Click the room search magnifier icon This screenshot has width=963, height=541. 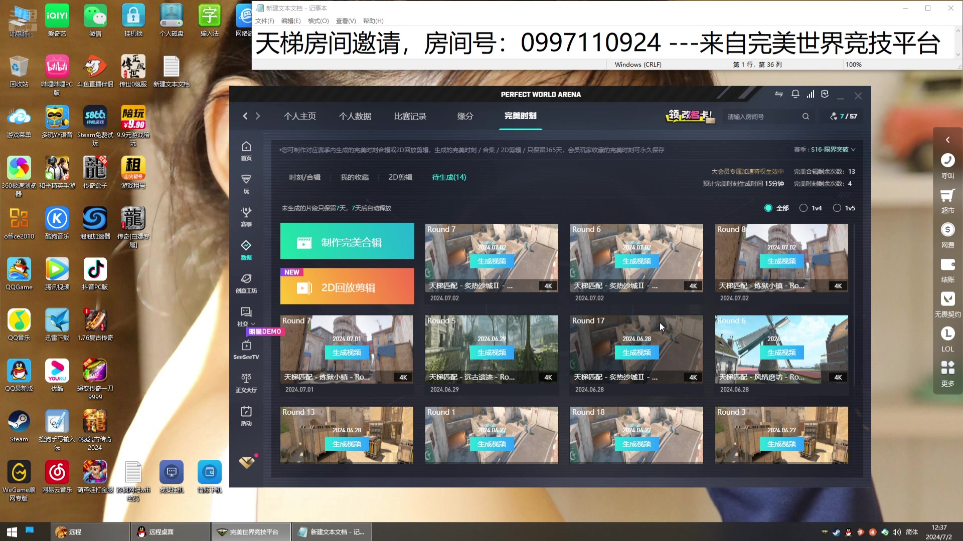[806, 116]
